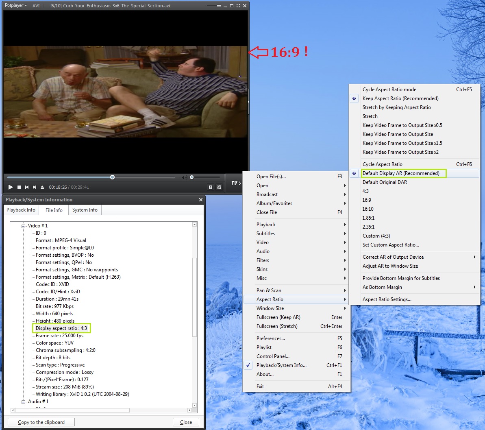Select Custom (4:3) aspect ratio
The height and width of the screenshot is (430, 485).
[415, 236]
